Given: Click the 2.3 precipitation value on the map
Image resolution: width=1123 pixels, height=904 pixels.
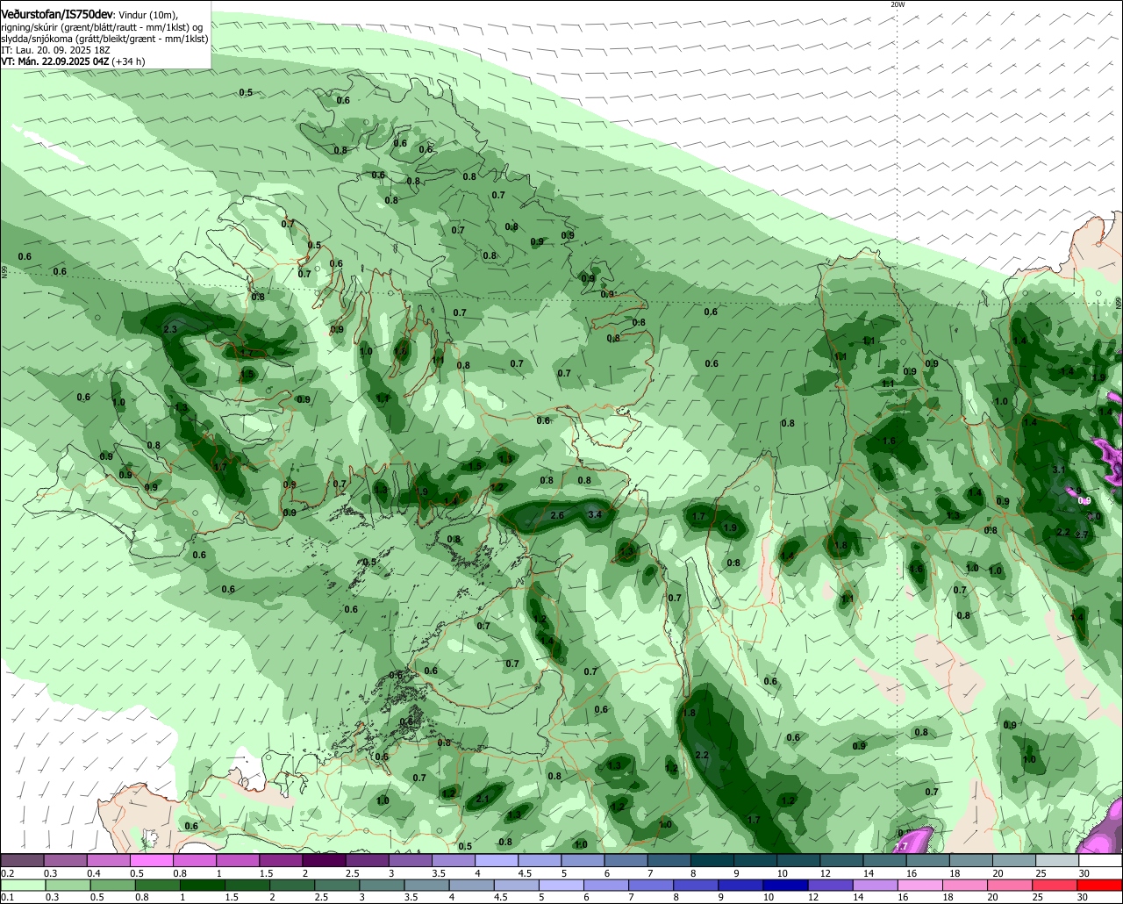Looking at the screenshot, I should 170,329.
